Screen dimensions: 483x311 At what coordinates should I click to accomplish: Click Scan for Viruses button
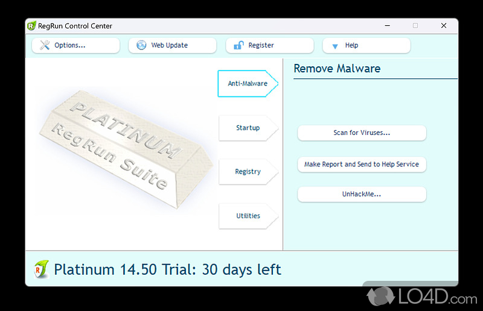[362, 133]
